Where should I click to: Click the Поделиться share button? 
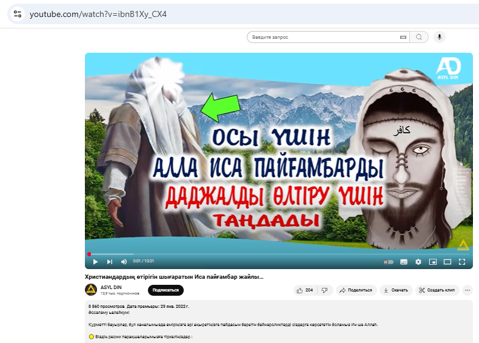356,290
